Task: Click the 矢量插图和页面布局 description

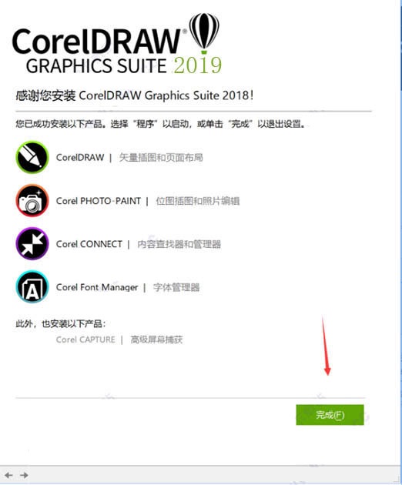Action: [x=161, y=158]
